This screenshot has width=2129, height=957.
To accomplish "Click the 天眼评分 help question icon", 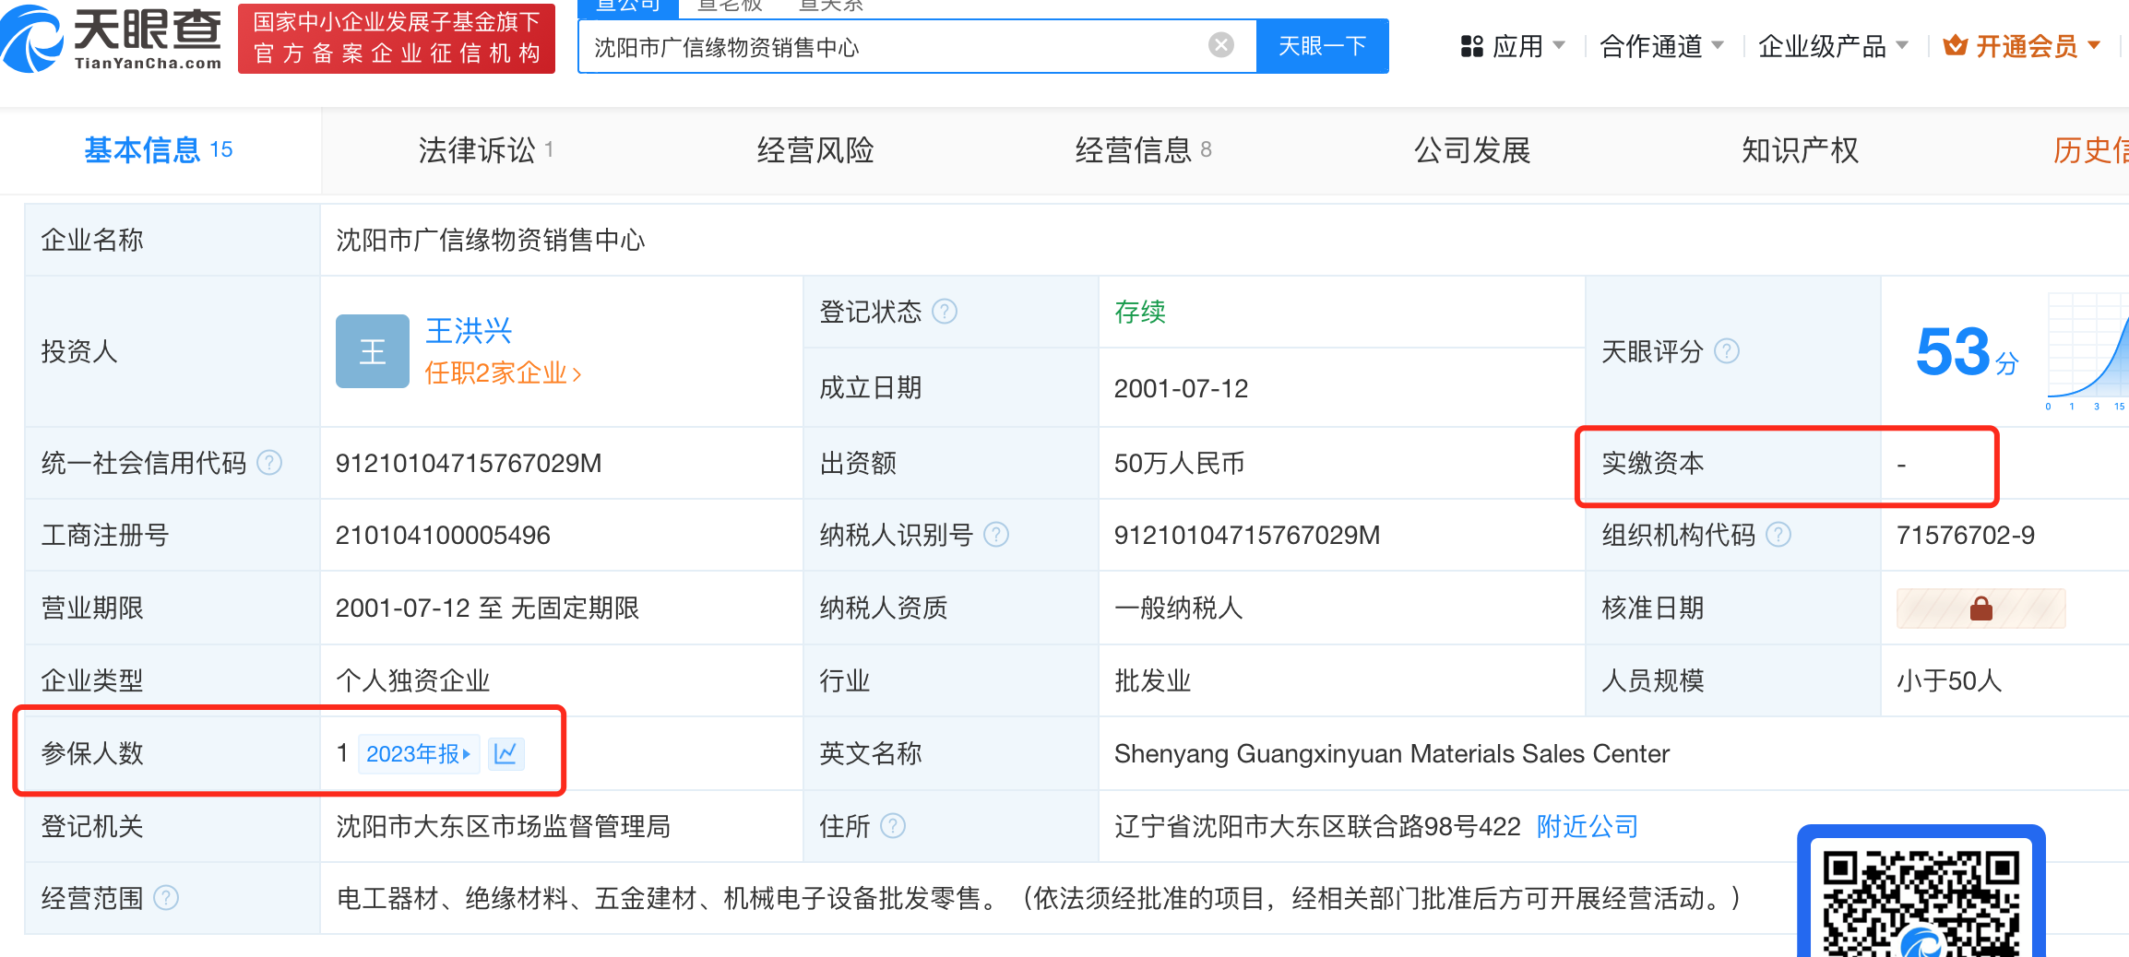I will (1726, 351).
